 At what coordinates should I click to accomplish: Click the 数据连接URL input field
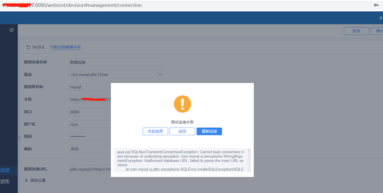(x=90, y=169)
